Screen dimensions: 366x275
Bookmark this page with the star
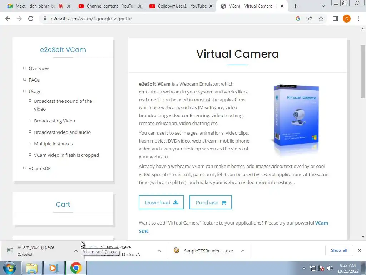pyautogui.click(x=321, y=19)
